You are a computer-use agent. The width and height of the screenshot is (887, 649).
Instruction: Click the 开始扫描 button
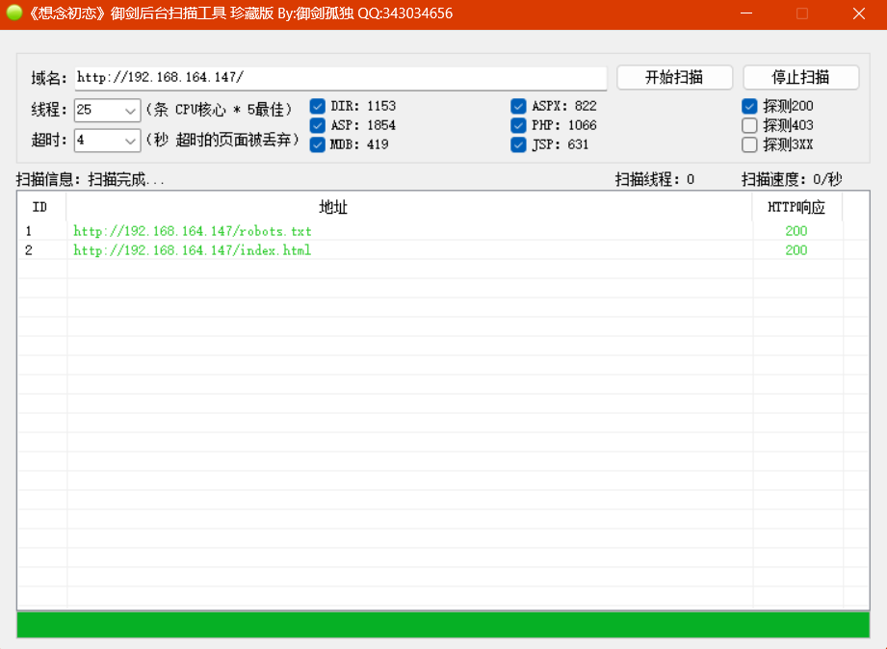coord(674,77)
